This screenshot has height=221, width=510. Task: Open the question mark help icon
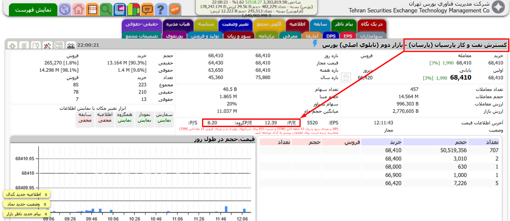[161, 9]
